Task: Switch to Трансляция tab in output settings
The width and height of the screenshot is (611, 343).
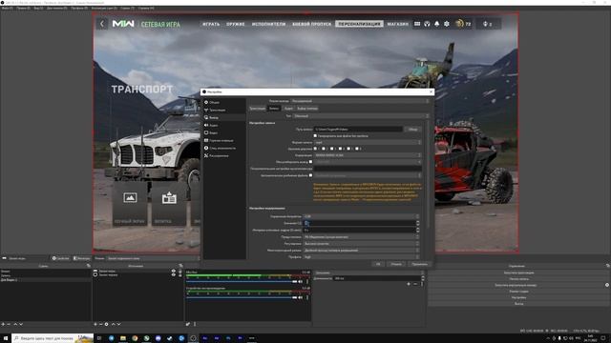Action: click(257, 109)
